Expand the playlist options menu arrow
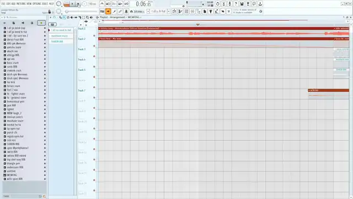This screenshot has height=199, width=353. pos(50,17)
